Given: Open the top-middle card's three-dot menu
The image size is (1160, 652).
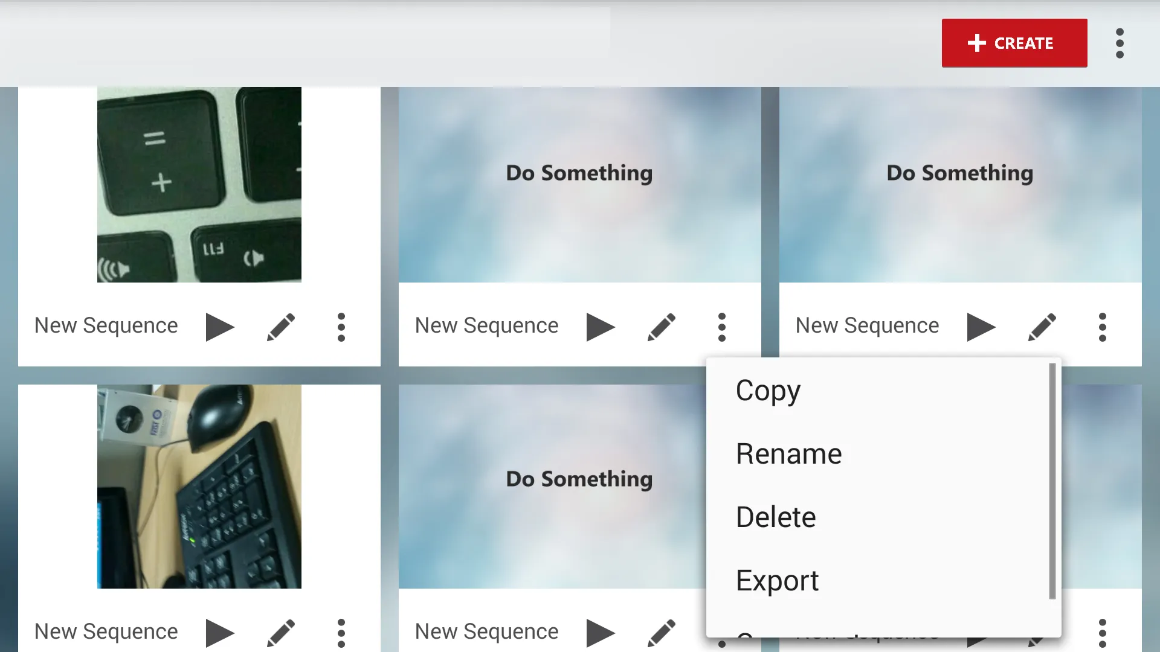Looking at the screenshot, I should [721, 327].
